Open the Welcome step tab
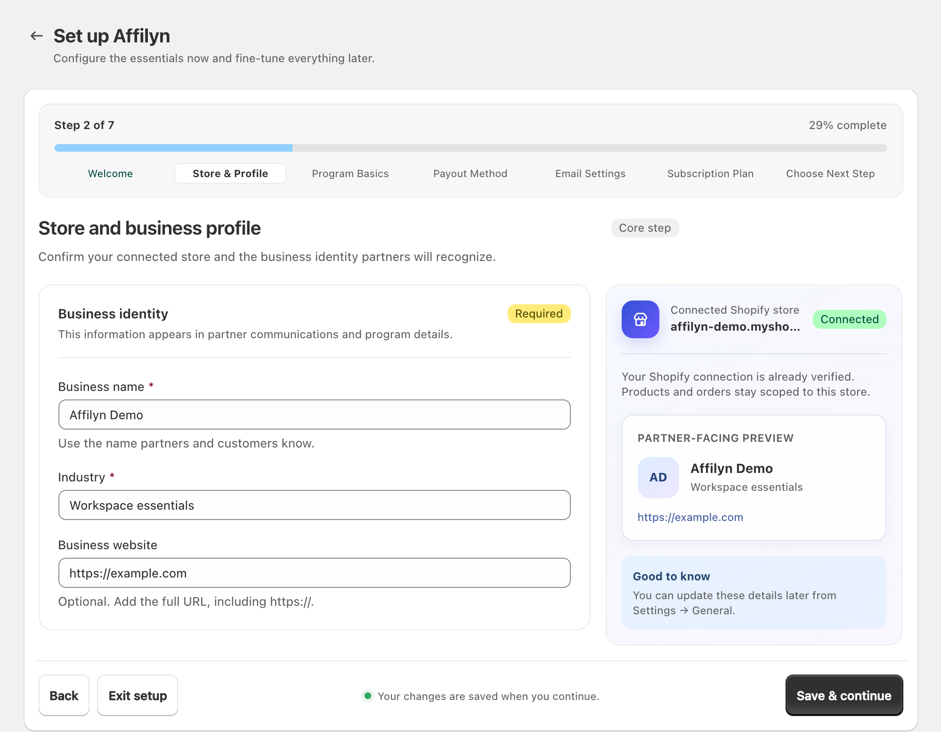This screenshot has height=732, width=941. 110,173
